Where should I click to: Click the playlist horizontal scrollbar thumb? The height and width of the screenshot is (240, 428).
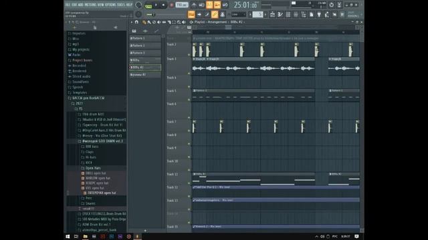point(229,27)
